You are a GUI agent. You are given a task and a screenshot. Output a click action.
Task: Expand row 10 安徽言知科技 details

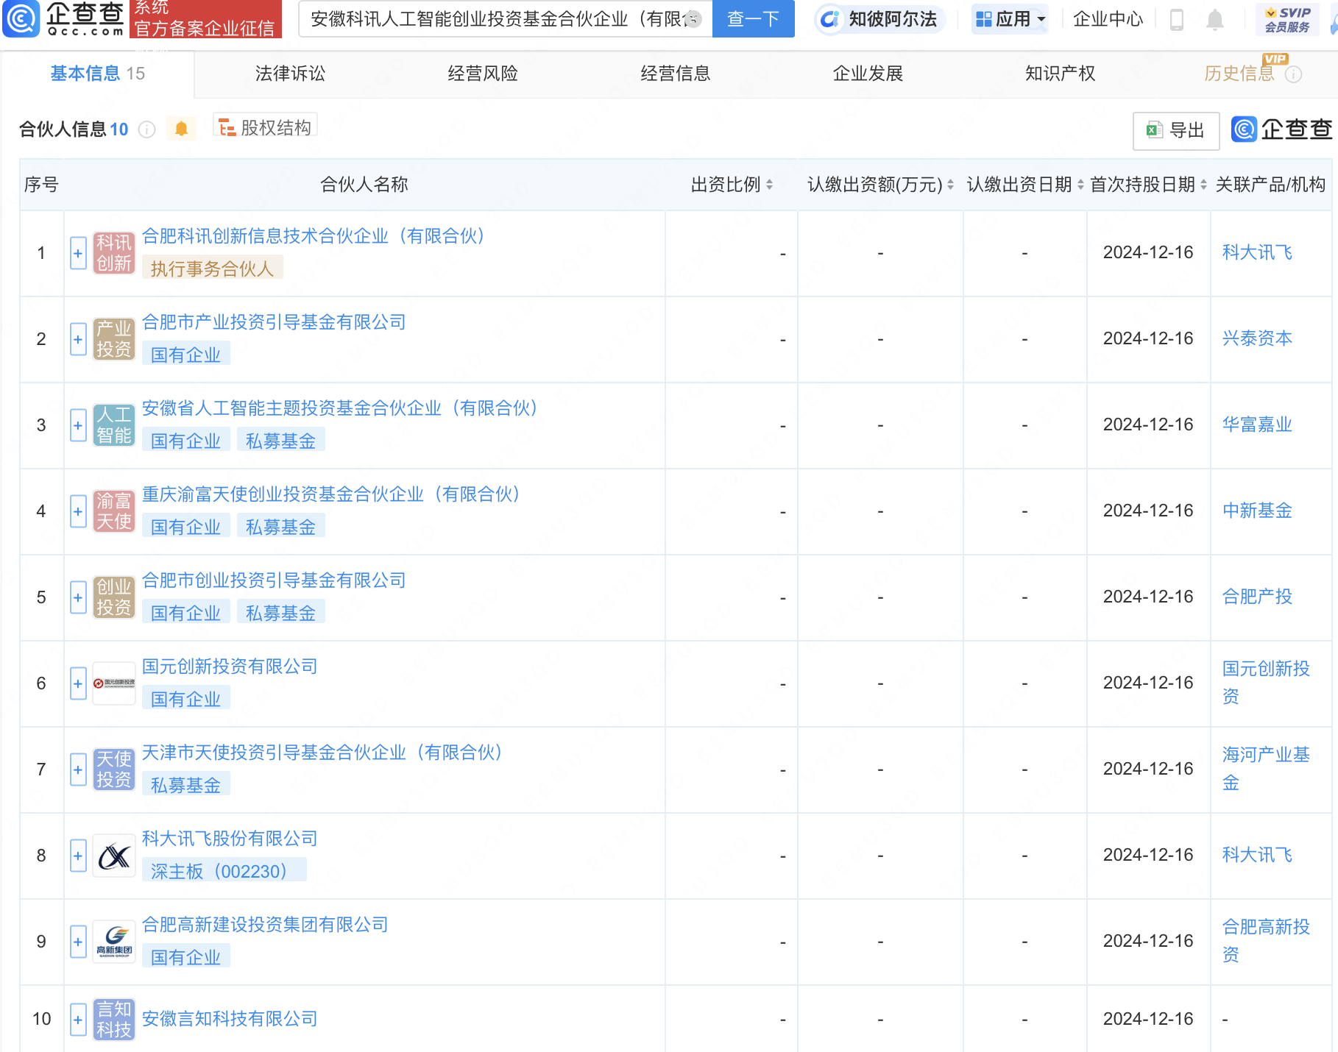(x=78, y=1020)
